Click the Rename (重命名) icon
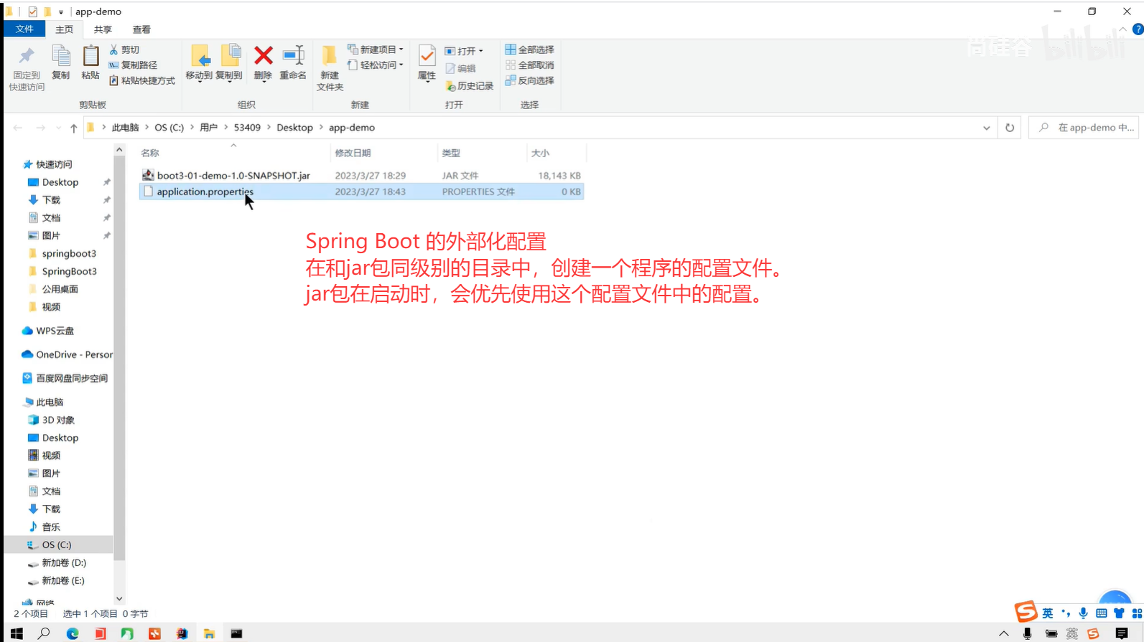1144x642 pixels. 293,56
